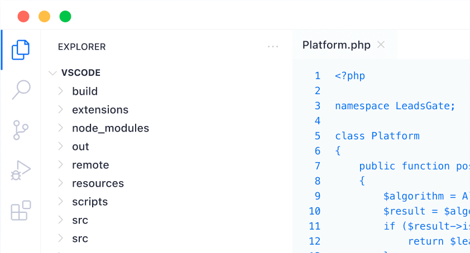Open the Source Control branch icon
This screenshot has height=253, width=470.
point(21,130)
